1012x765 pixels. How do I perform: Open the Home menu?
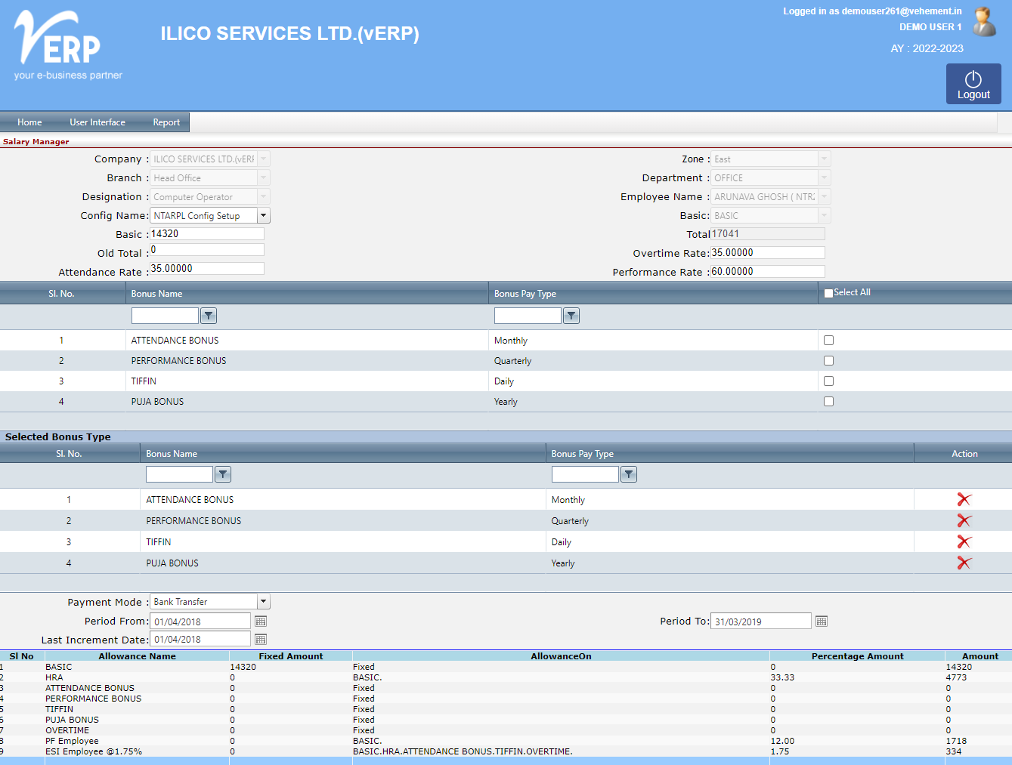tap(29, 122)
